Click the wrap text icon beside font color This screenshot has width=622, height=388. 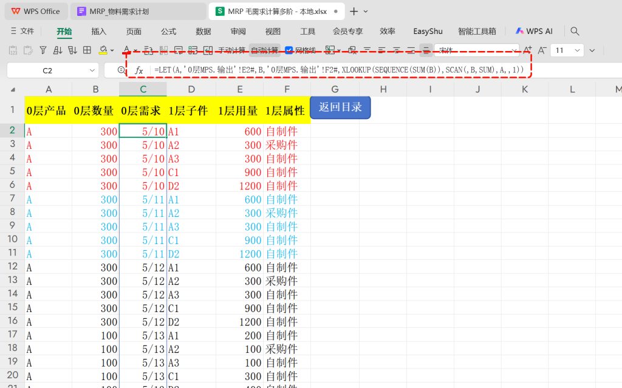pyautogui.click(x=148, y=50)
